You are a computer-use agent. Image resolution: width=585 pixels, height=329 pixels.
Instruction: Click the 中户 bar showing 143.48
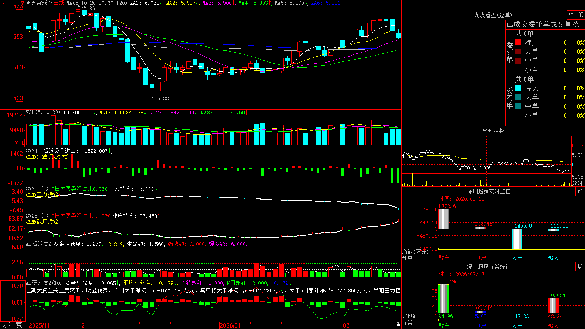(480, 228)
